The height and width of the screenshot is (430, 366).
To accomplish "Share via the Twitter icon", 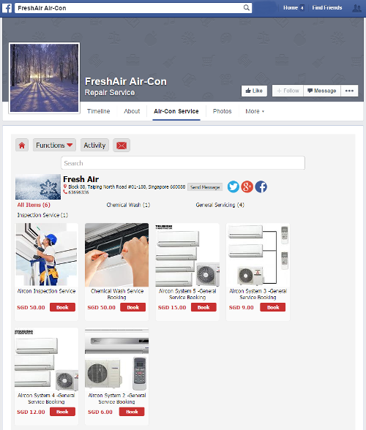I will pos(234,186).
